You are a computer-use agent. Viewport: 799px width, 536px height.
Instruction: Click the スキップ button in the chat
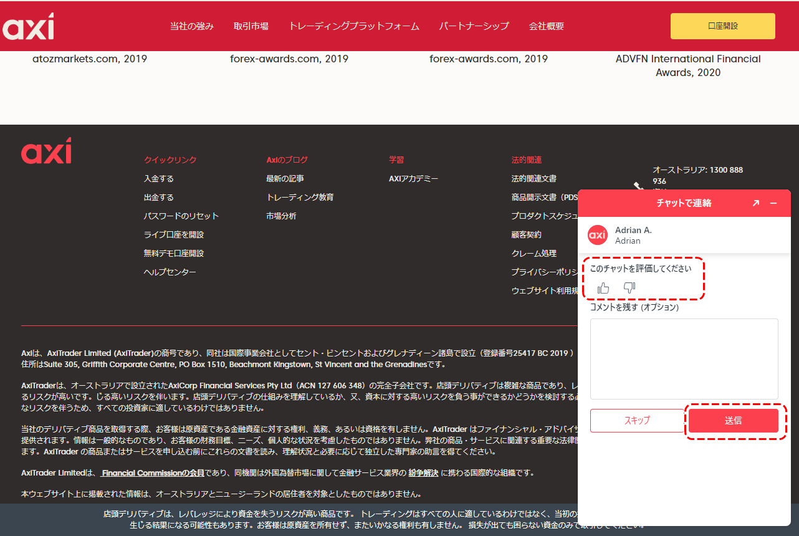pyautogui.click(x=637, y=421)
